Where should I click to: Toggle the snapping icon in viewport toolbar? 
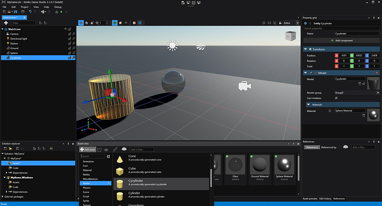coord(97,23)
